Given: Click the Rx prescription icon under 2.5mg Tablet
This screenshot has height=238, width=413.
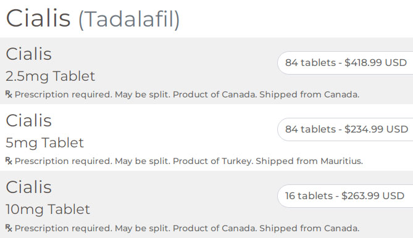Looking at the screenshot, I should (9, 94).
